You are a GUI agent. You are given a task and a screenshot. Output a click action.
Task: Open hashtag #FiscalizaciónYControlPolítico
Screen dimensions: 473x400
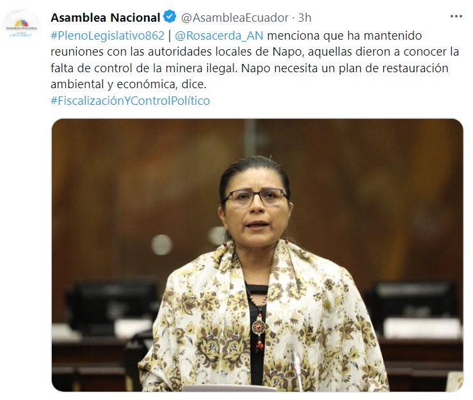click(131, 100)
